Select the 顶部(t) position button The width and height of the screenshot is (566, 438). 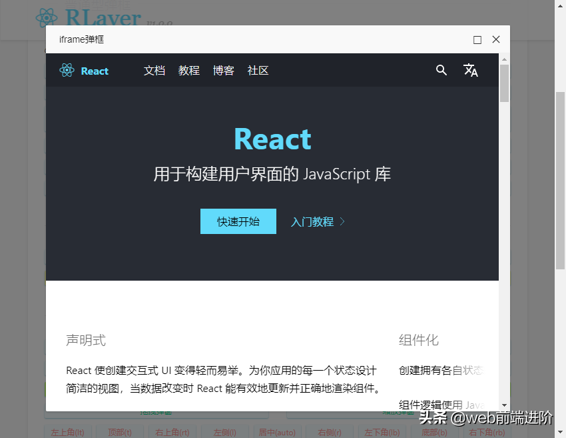(120, 432)
